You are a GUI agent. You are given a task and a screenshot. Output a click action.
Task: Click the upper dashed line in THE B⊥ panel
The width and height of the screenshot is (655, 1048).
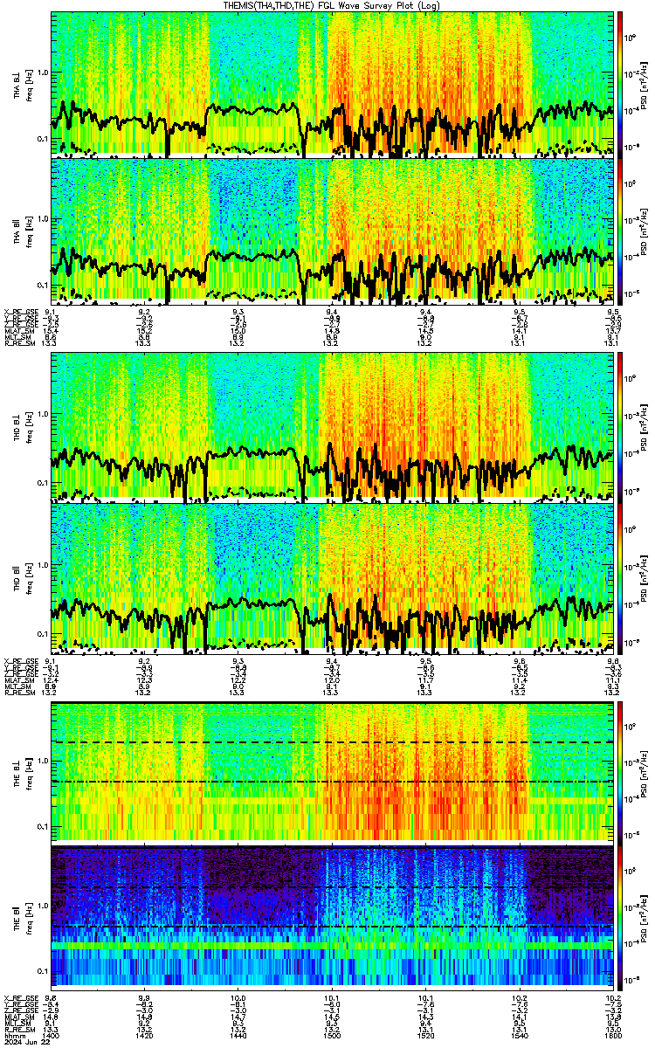coord(332,742)
